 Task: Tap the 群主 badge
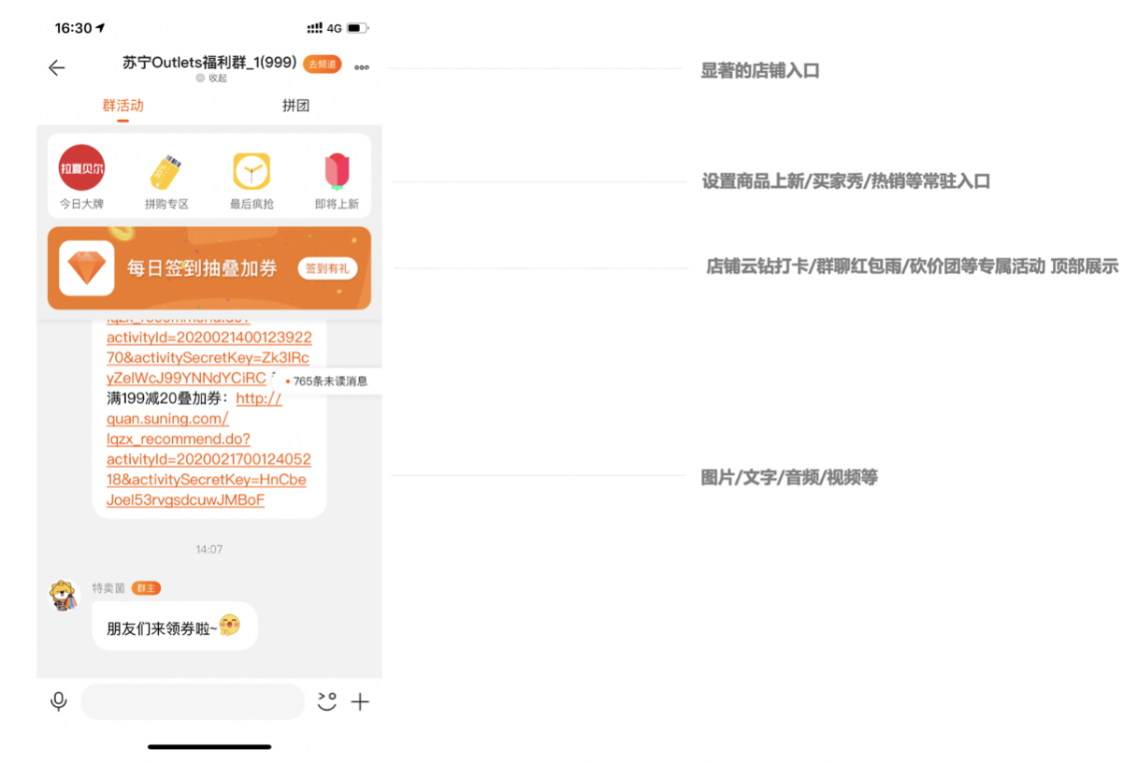pos(146,588)
